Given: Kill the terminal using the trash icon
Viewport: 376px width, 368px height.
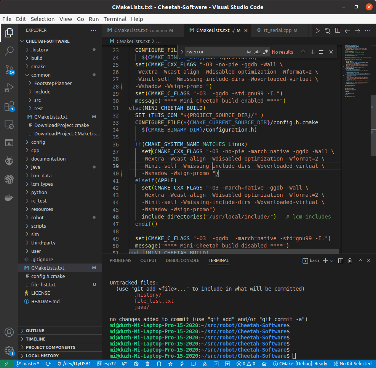Looking at the screenshot, I should tap(350, 260).
